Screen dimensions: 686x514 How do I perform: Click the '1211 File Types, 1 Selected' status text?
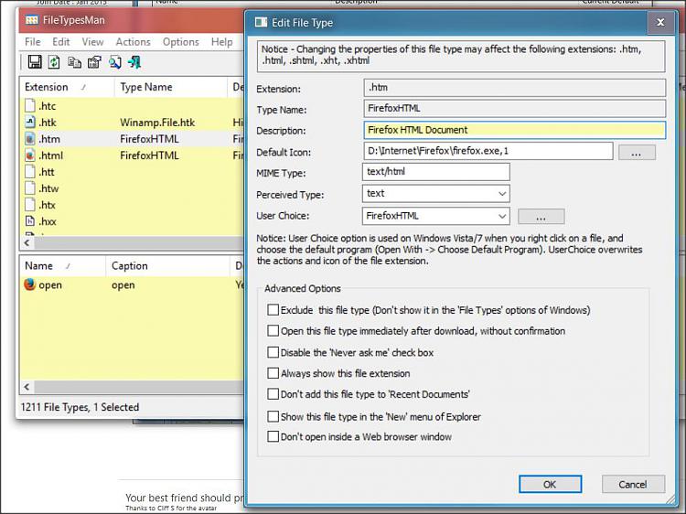pos(80,407)
